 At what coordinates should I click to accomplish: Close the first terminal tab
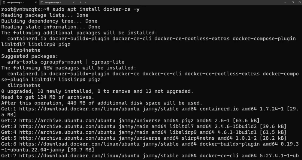pos(36,2)
